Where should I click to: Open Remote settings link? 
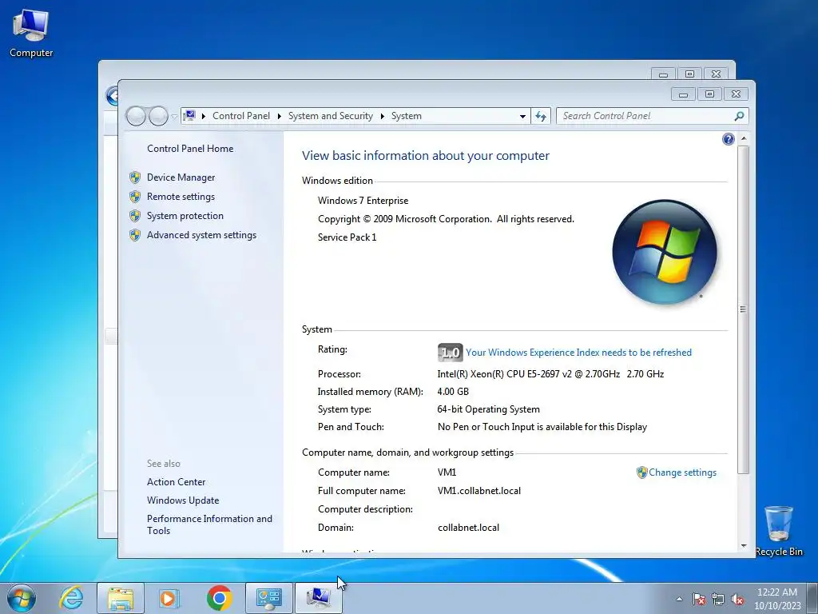(181, 197)
